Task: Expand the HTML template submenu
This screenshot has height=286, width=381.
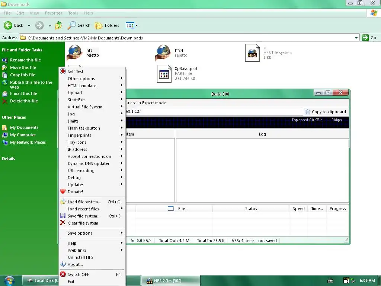Action: click(92, 85)
